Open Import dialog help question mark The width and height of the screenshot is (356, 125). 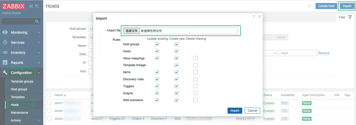tap(254, 16)
